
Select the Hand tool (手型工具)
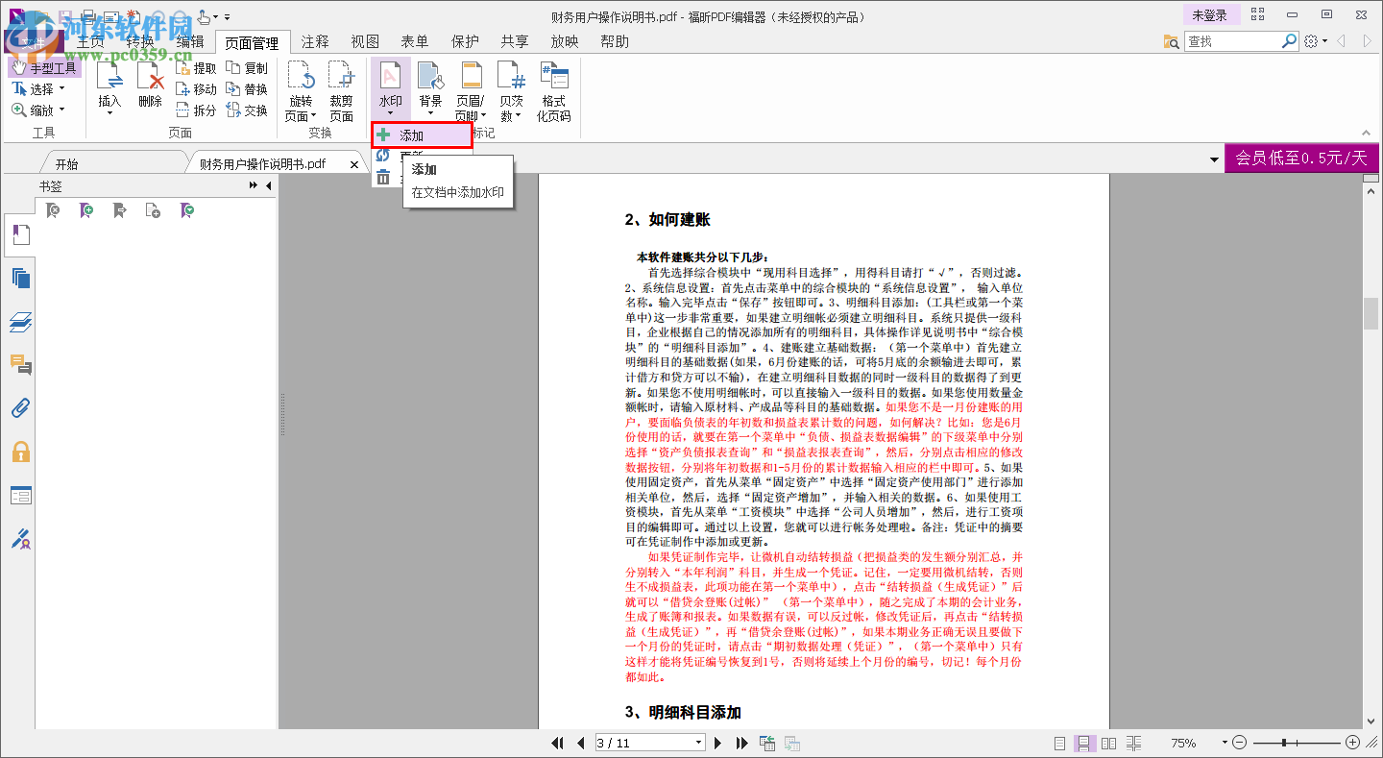44,68
